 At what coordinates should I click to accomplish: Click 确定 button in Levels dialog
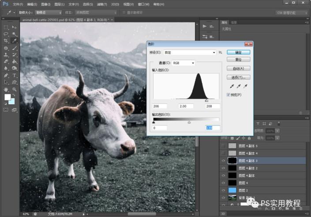(x=238, y=52)
